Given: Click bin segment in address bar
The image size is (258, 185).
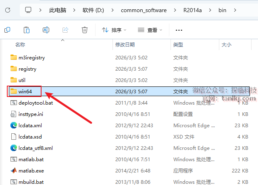Looking at the screenshot, I should pyautogui.click(x=222, y=10).
